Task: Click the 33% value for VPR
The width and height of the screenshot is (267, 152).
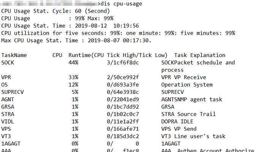Action: tap(73, 77)
